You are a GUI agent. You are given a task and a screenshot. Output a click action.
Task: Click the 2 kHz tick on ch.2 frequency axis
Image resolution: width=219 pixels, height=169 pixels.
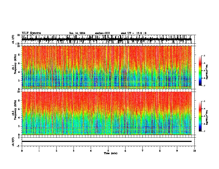pyautogui.click(x=19, y=126)
